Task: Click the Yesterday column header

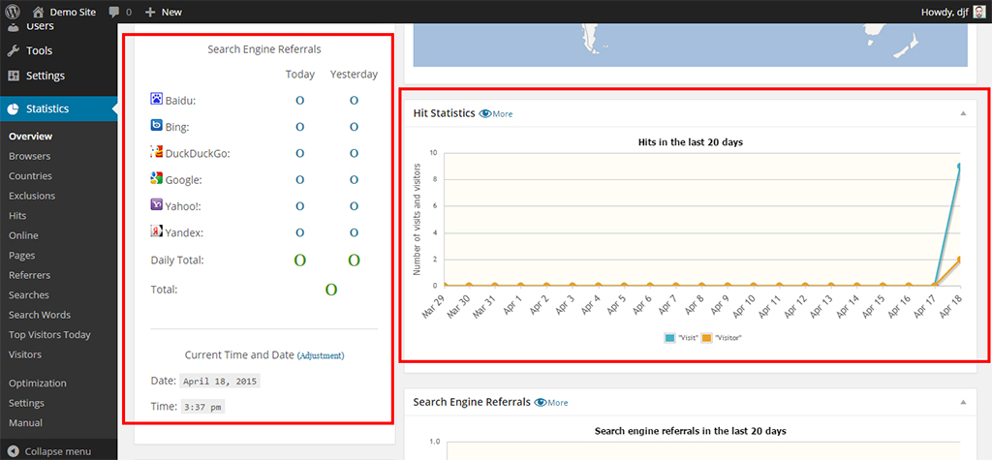Action: click(x=354, y=74)
